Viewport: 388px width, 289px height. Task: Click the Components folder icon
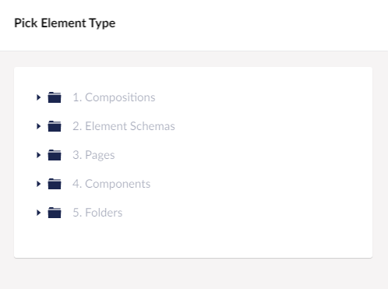55,184
